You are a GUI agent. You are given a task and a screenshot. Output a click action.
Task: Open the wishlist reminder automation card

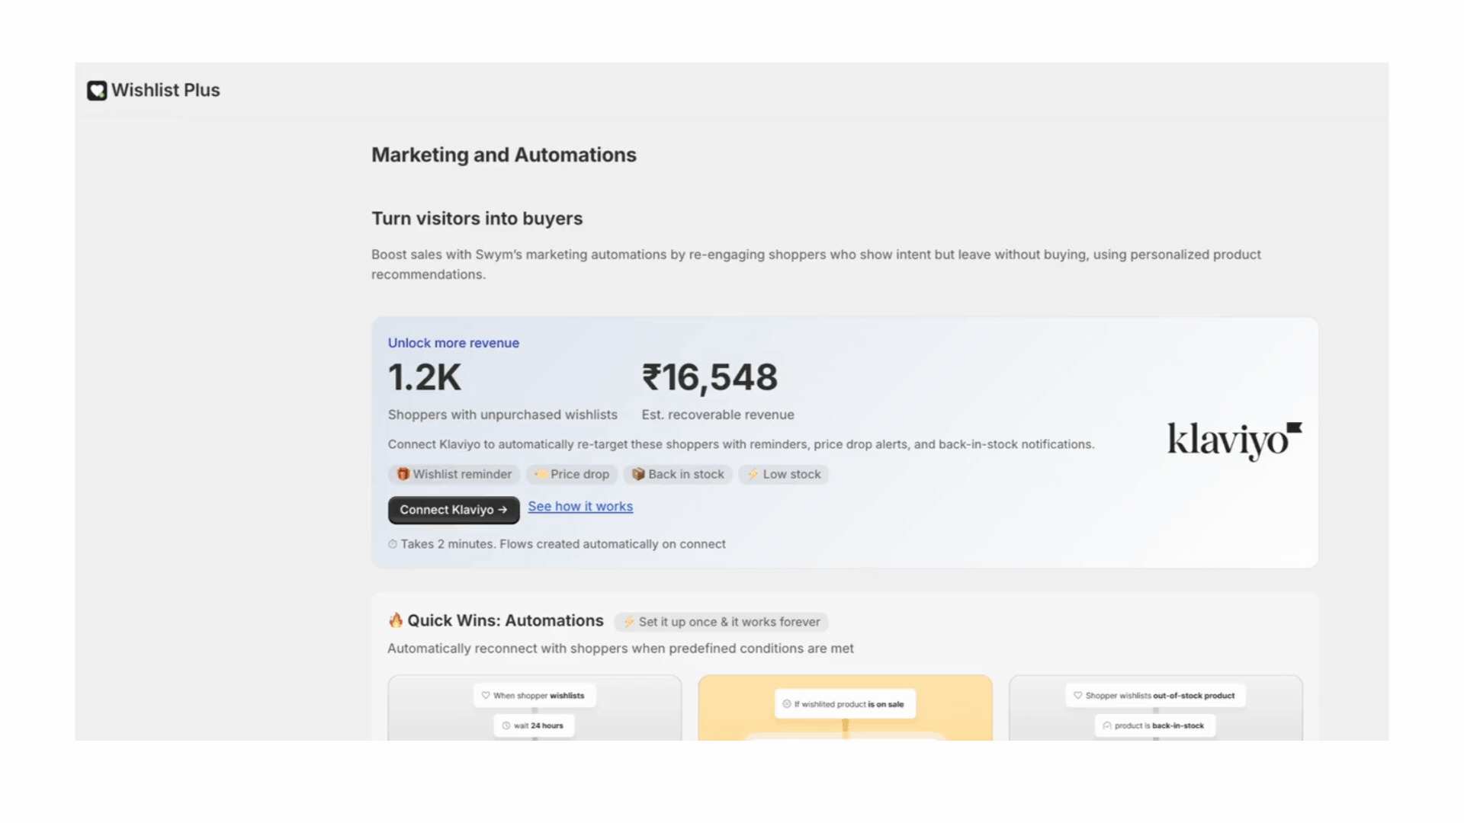click(x=535, y=708)
